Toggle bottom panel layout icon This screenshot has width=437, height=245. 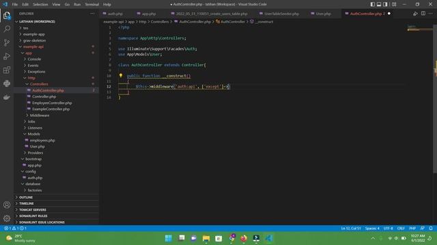coord(379,4)
